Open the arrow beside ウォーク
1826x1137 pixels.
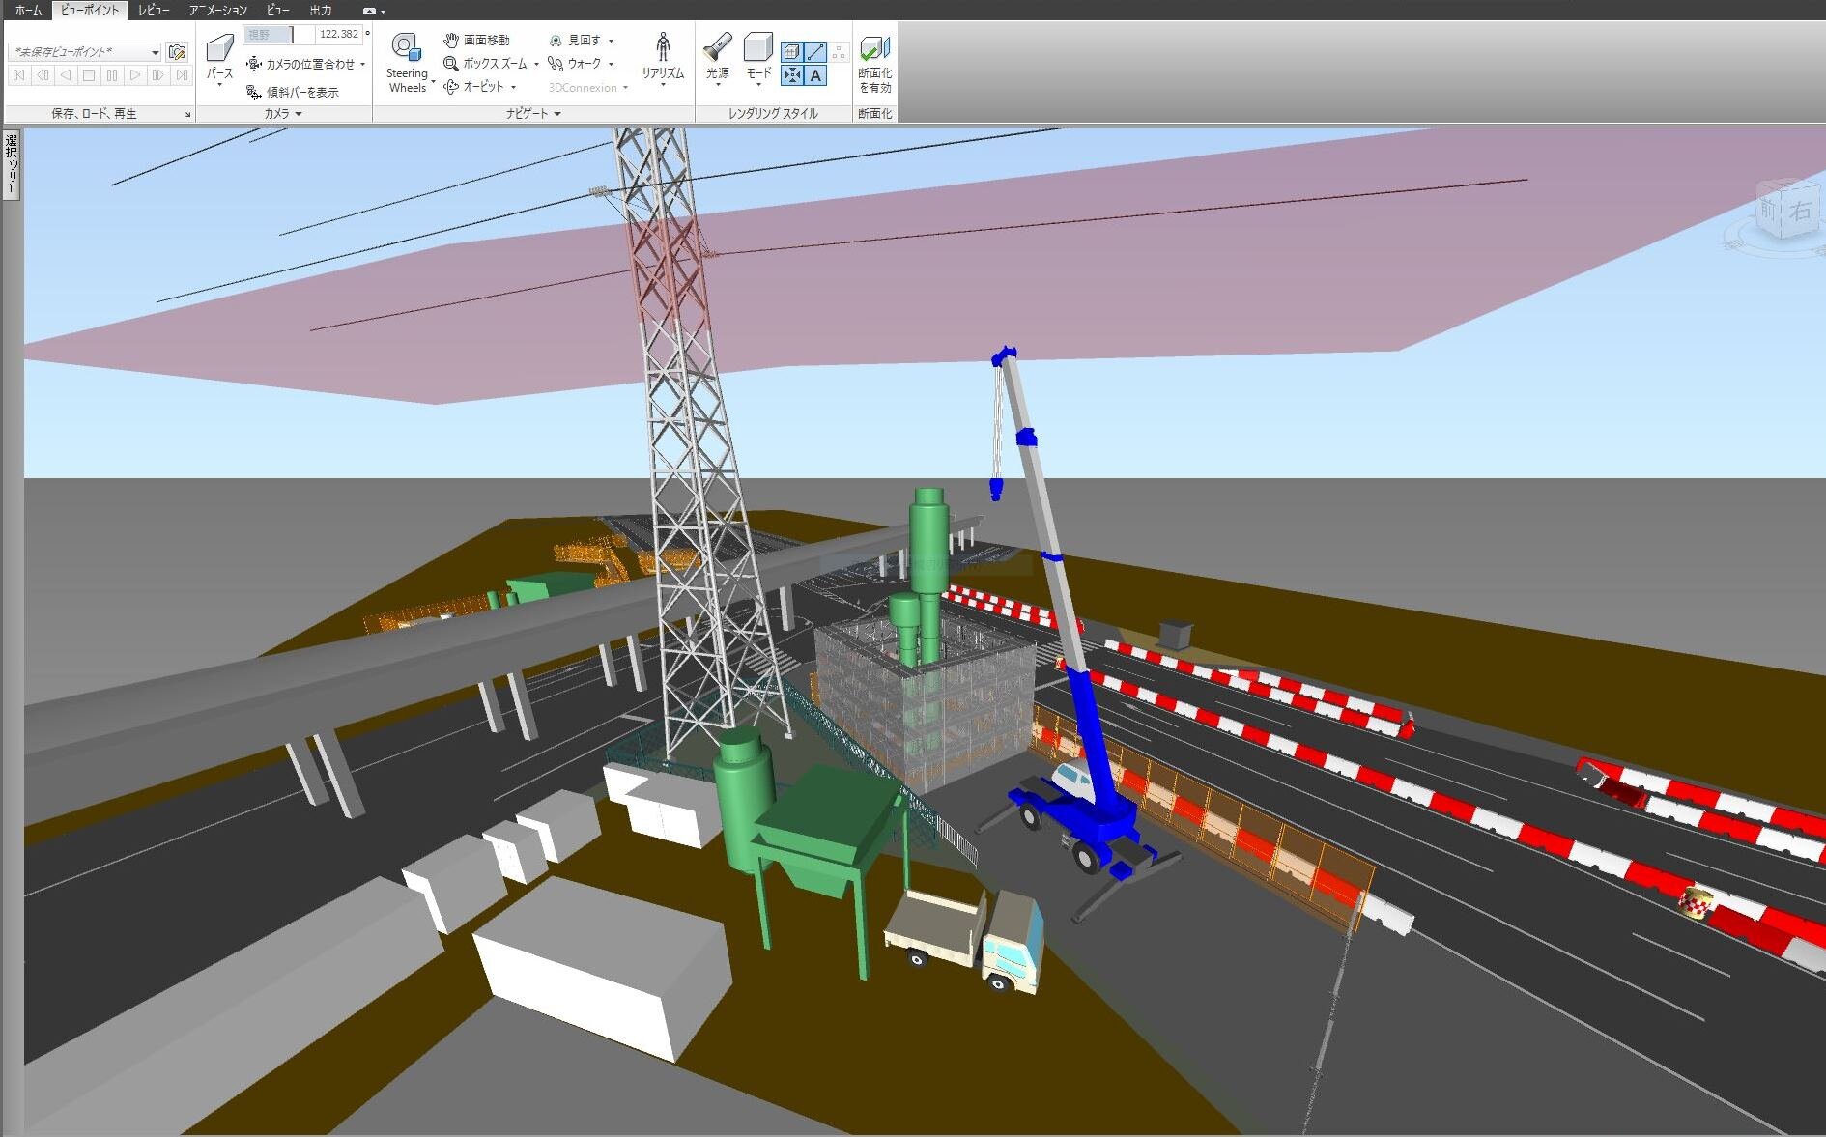point(611,64)
